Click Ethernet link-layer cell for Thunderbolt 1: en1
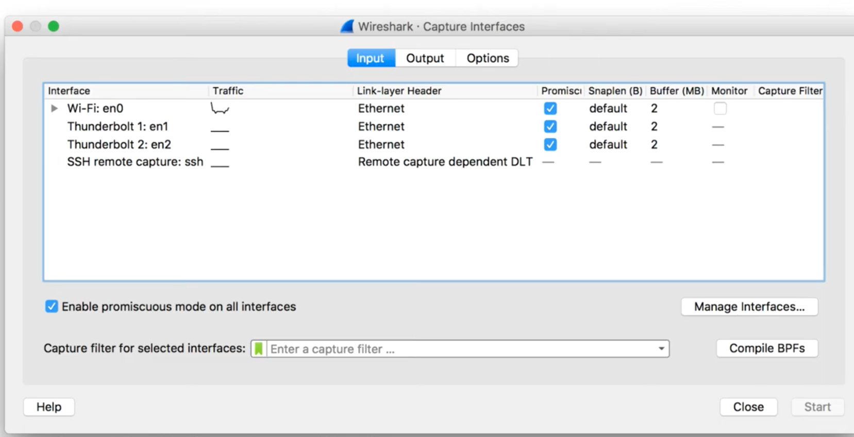The width and height of the screenshot is (854, 437). point(381,126)
